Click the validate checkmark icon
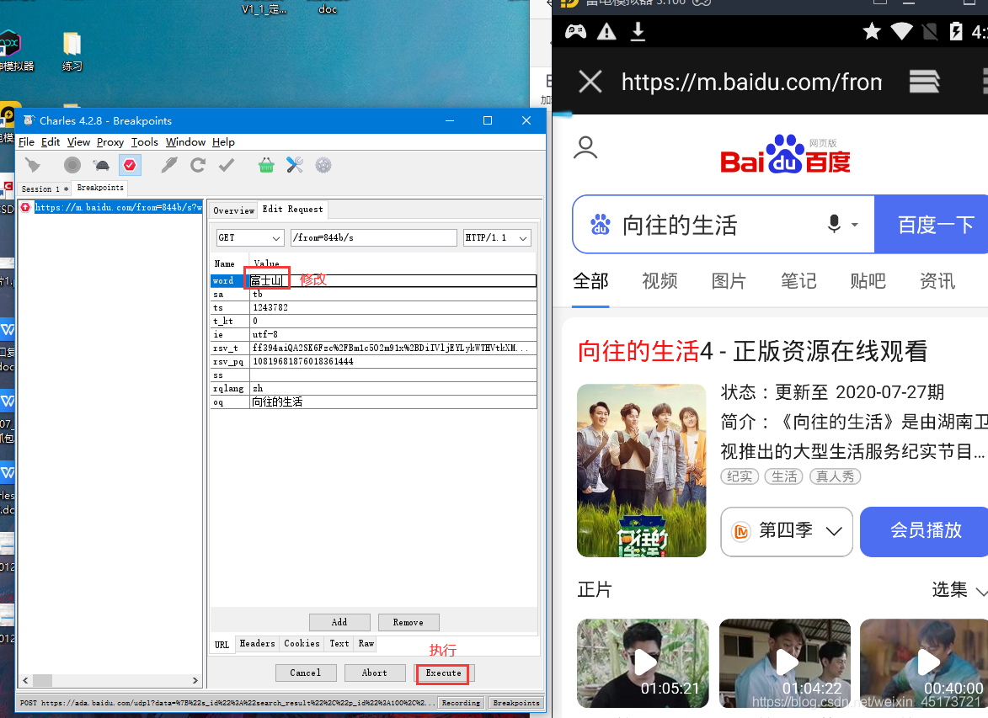The image size is (988, 718). (x=226, y=165)
